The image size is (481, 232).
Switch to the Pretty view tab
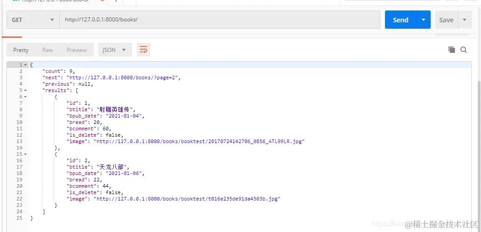coord(21,50)
